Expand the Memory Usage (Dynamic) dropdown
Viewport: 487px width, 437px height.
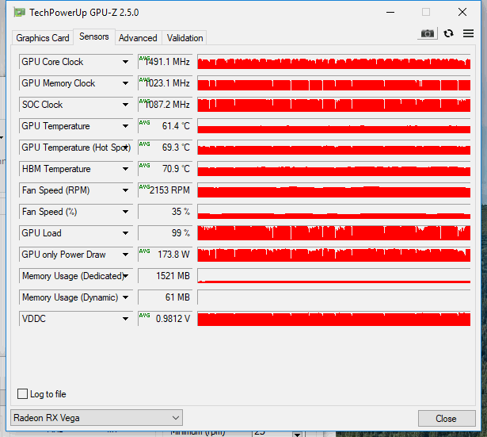click(125, 297)
